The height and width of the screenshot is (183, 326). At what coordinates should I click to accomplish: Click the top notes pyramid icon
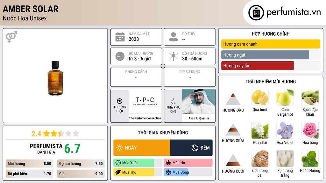pyautogui.click(x=233, y=99)
